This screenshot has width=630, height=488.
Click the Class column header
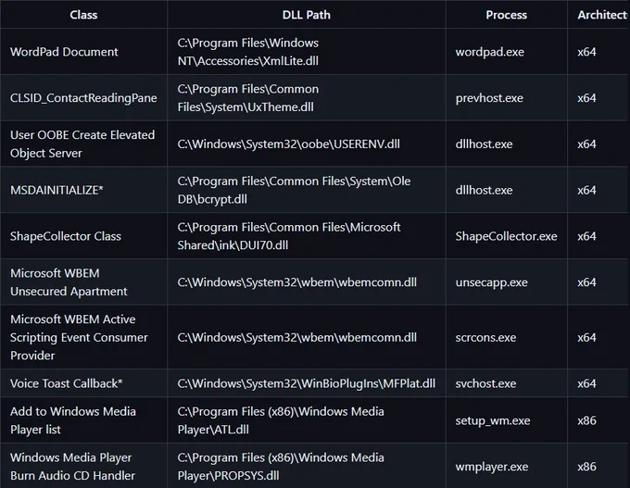[83, 15]
